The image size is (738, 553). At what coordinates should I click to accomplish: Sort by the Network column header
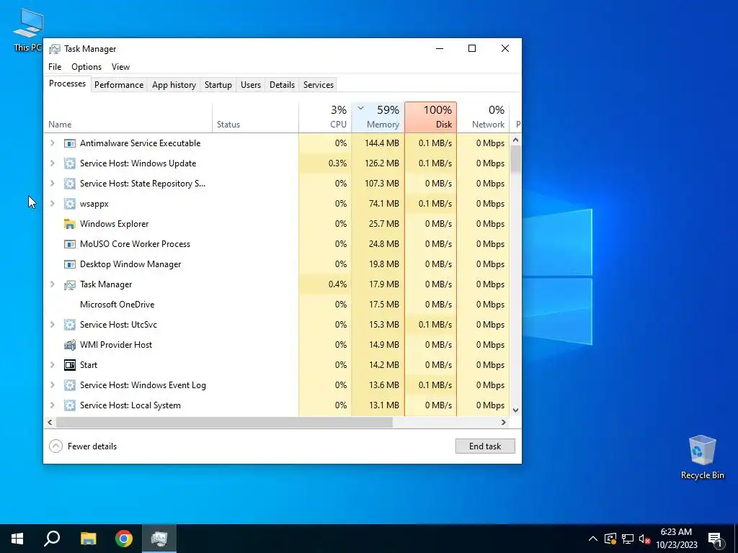(x=484, y=117)
